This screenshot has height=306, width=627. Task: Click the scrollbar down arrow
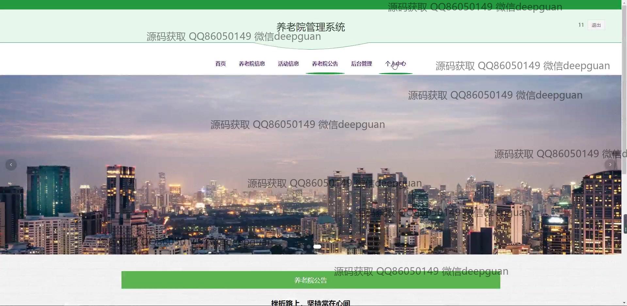(624, 303)
